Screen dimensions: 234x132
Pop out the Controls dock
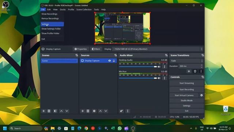click(203, 77)
